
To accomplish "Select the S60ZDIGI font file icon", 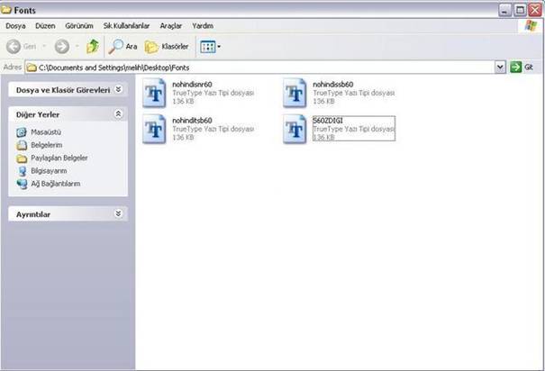I will [x=296, y=129].
